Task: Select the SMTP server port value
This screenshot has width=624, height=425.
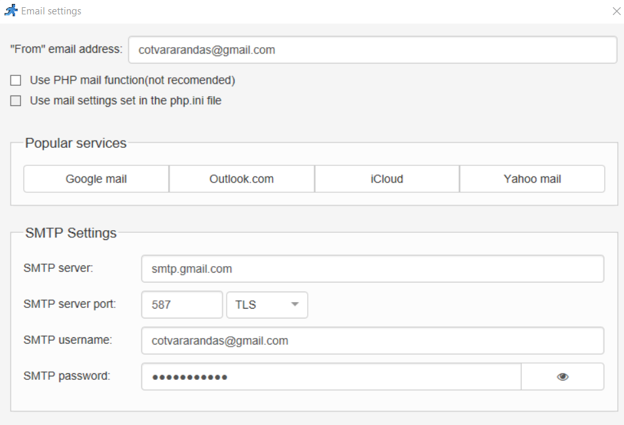Action: tap(181, 305)
